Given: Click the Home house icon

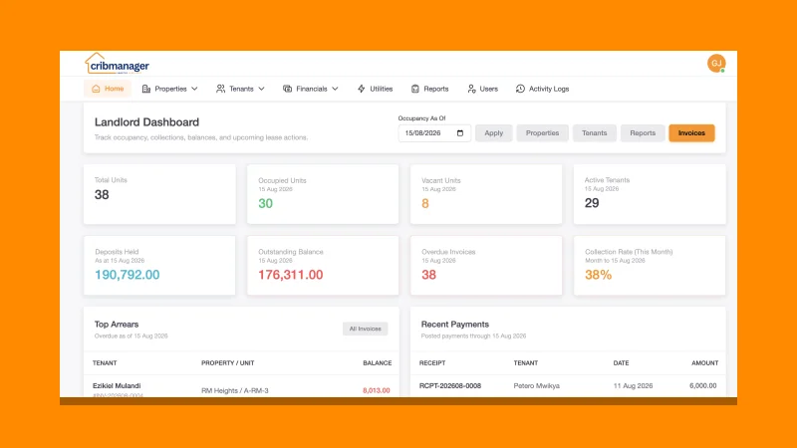Looking at the screenshot, I should (96, 89).
